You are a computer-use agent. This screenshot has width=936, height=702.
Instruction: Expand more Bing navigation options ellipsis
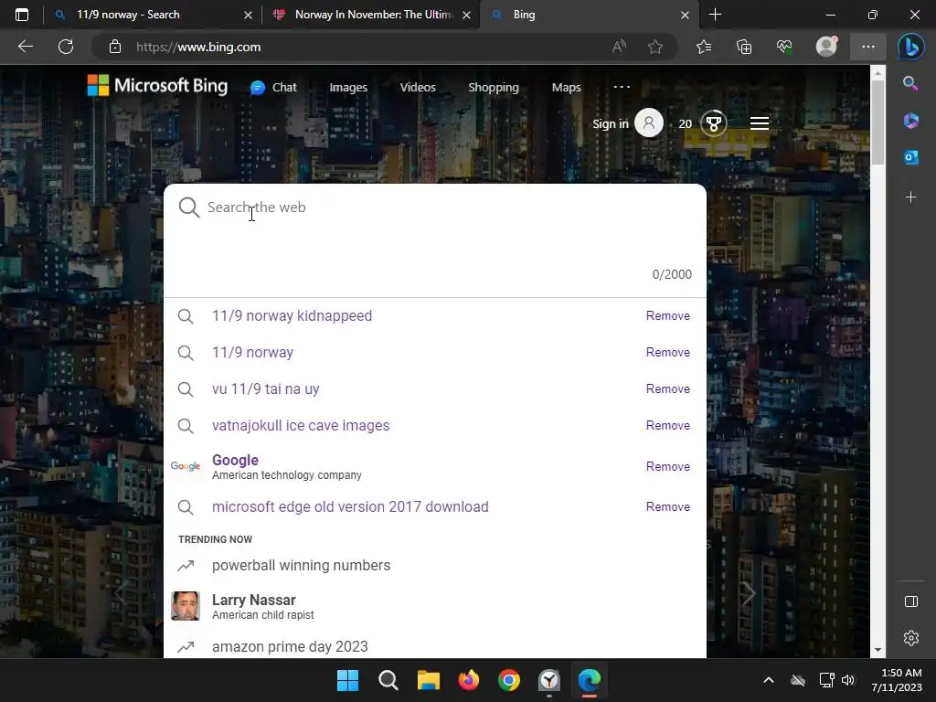tap(622, 87)
